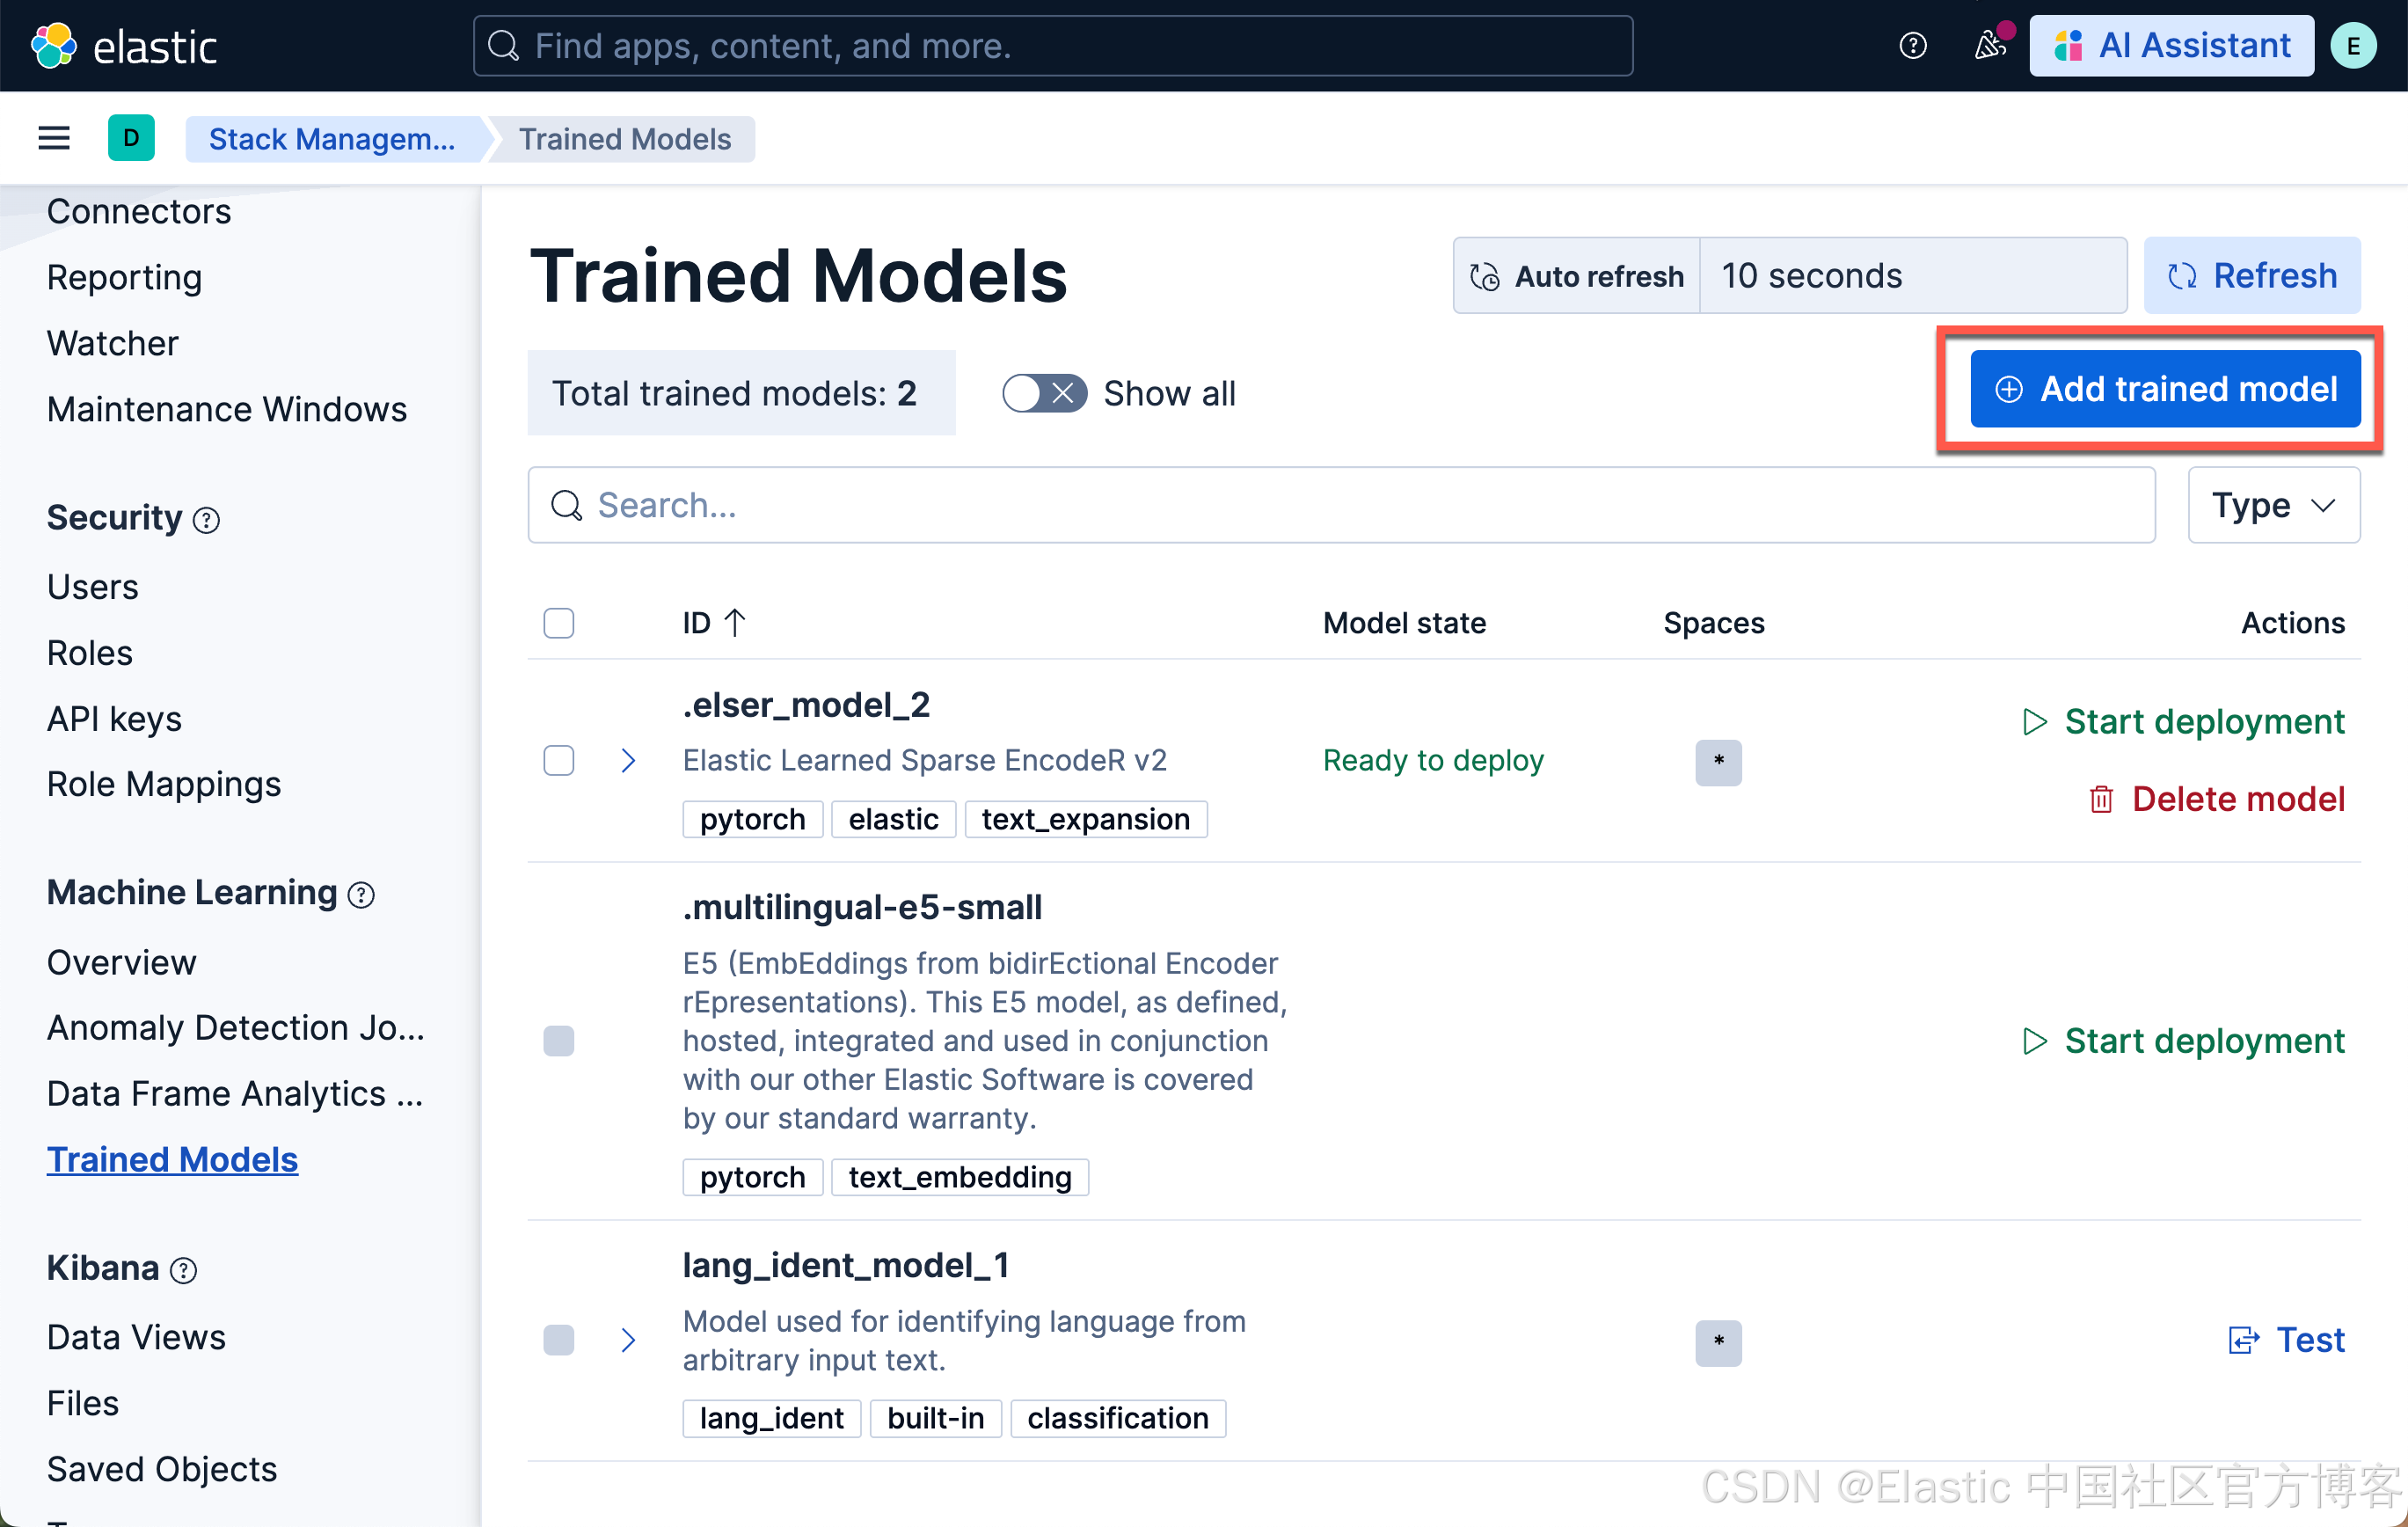
Task: Open Data Views in sidebar
Action: point(136,1337)
